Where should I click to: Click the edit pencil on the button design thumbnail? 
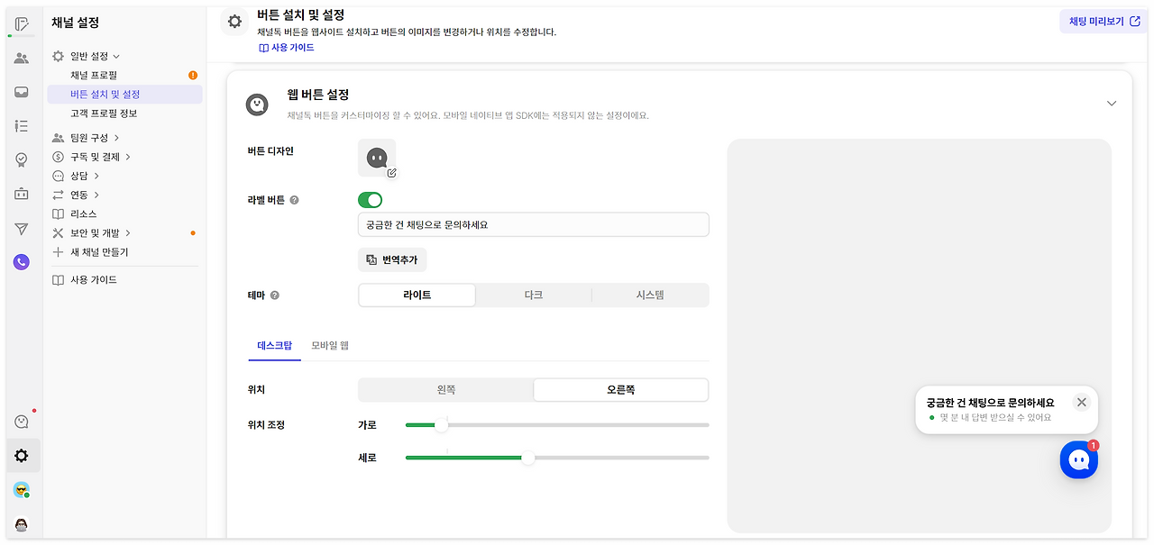coord(389,171)
